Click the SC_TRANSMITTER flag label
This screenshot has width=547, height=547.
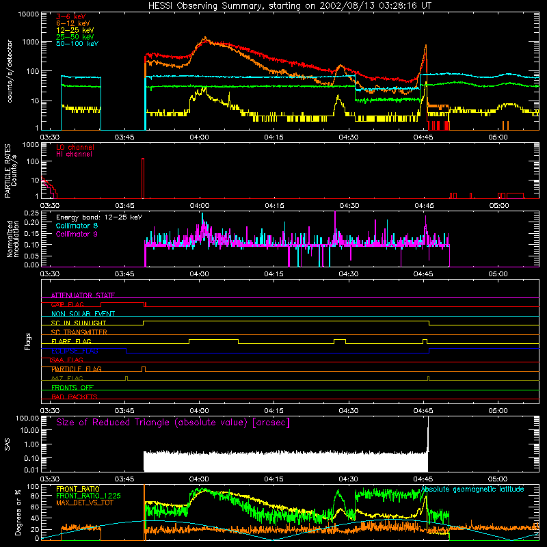pos(79,332)
